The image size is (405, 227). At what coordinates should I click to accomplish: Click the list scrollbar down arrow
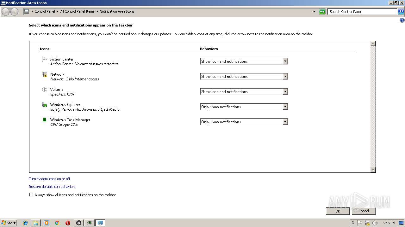(373, 170)
